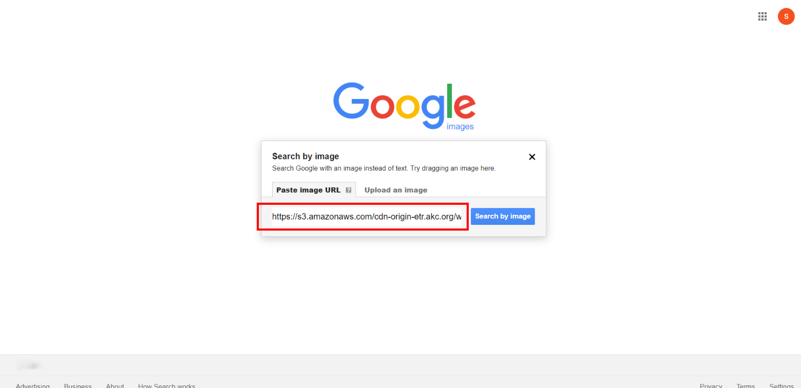
Task: Open the About footer link
Action: 115,386
